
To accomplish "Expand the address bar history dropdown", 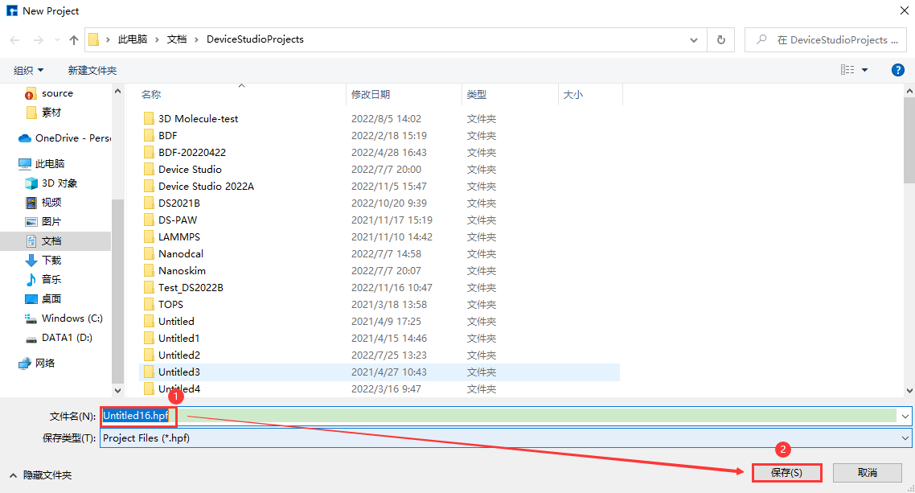I will point(695,39).
